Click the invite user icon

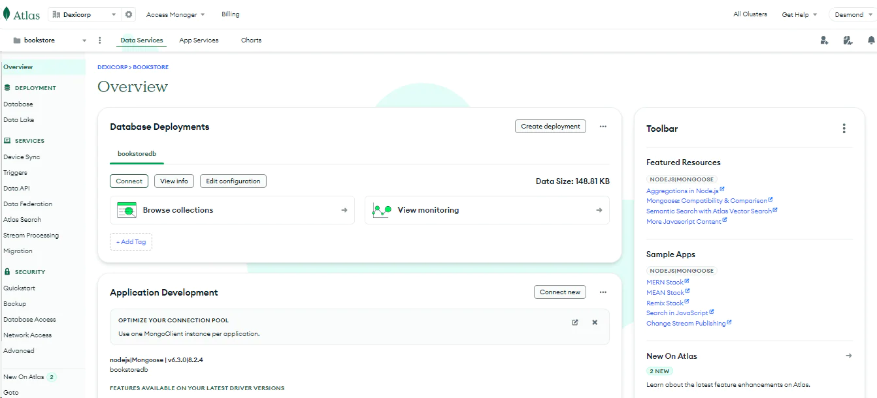point(824,40)
